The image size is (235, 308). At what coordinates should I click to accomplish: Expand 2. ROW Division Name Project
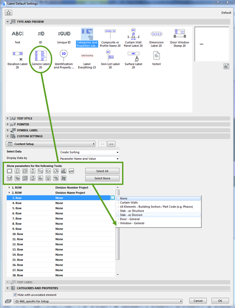pyautogui.click(x=9, y=193)
